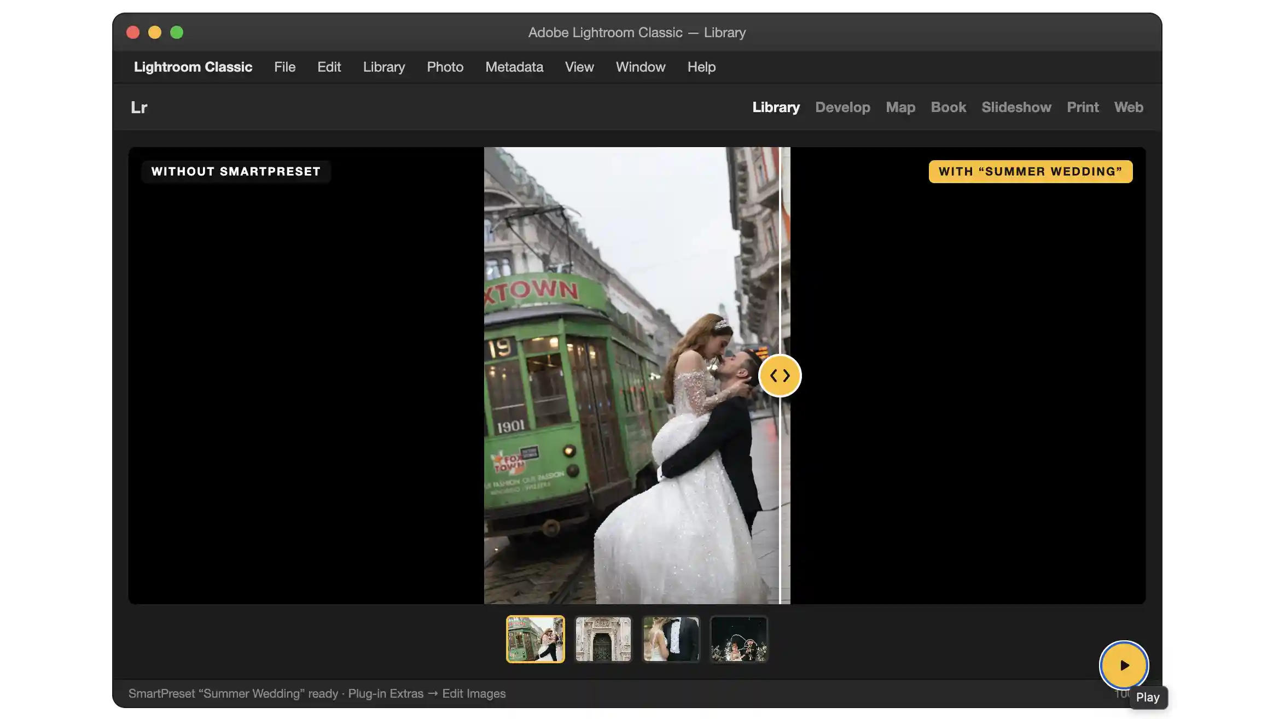This screenshot has width=1279, height=719.
Task: Open the Photo menu
Action: [445, 67]
